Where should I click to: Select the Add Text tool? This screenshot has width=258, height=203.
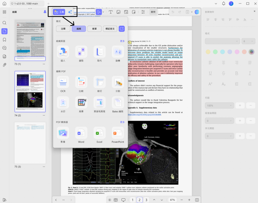111,12
